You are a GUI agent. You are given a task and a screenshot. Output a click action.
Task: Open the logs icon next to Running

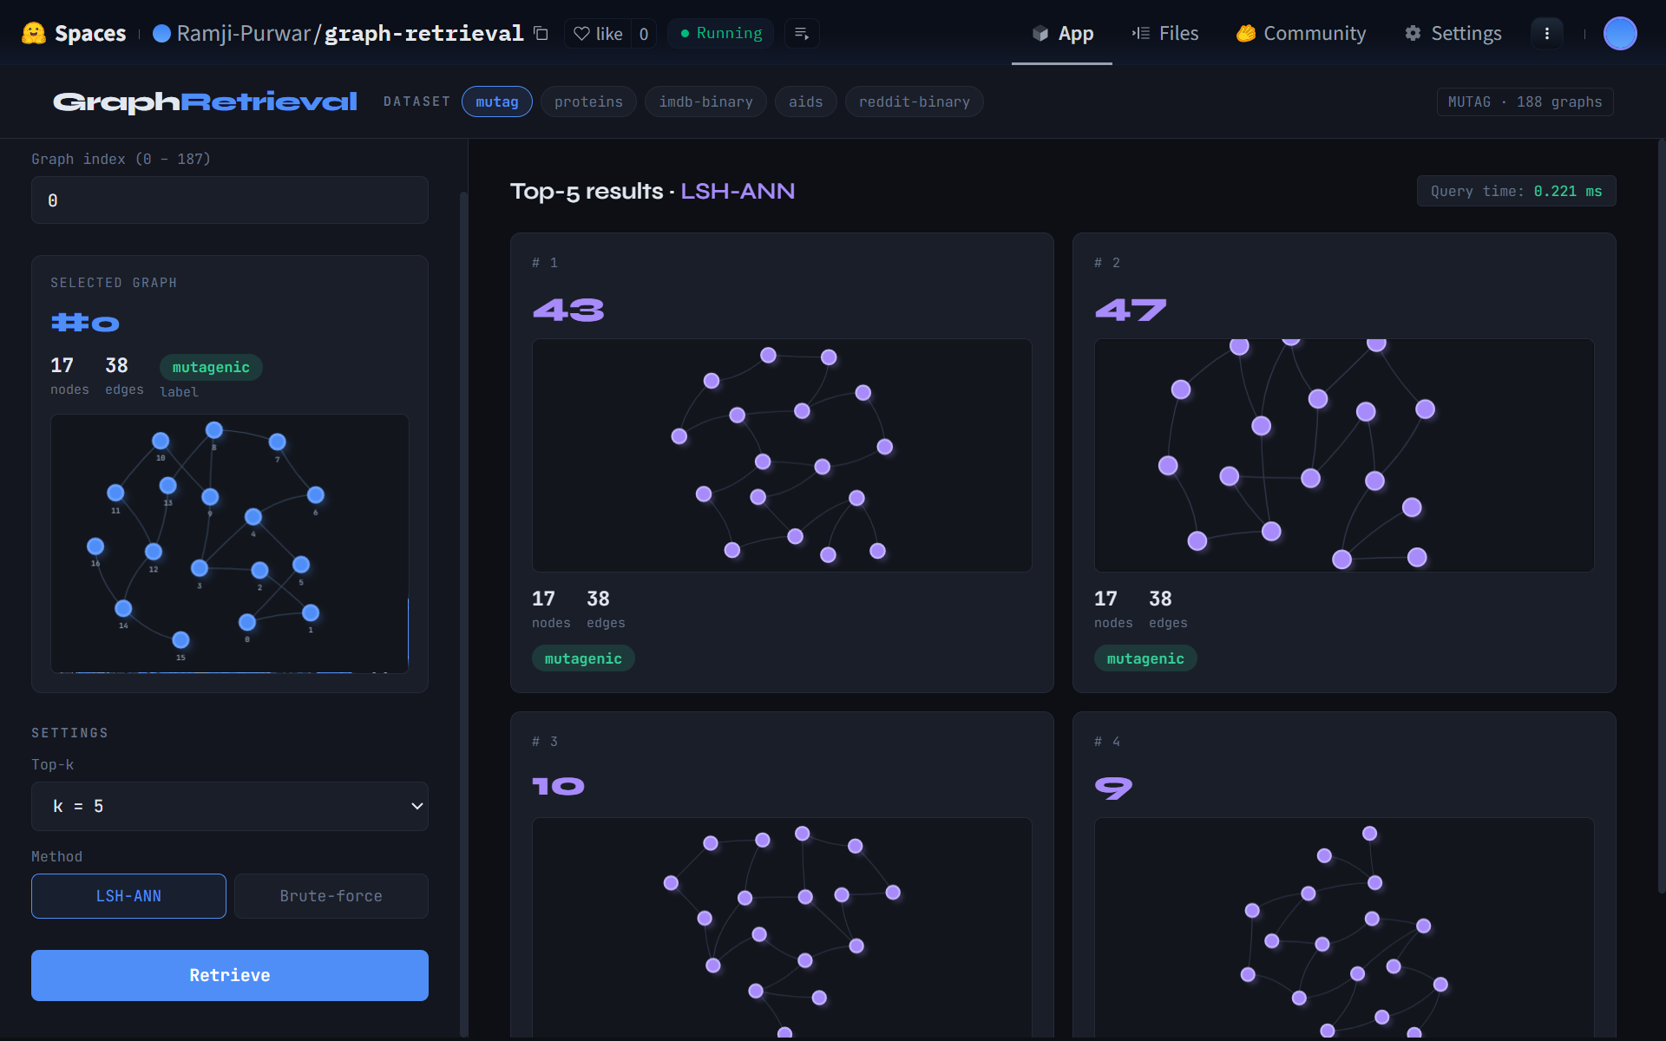[x=802, y=33]
